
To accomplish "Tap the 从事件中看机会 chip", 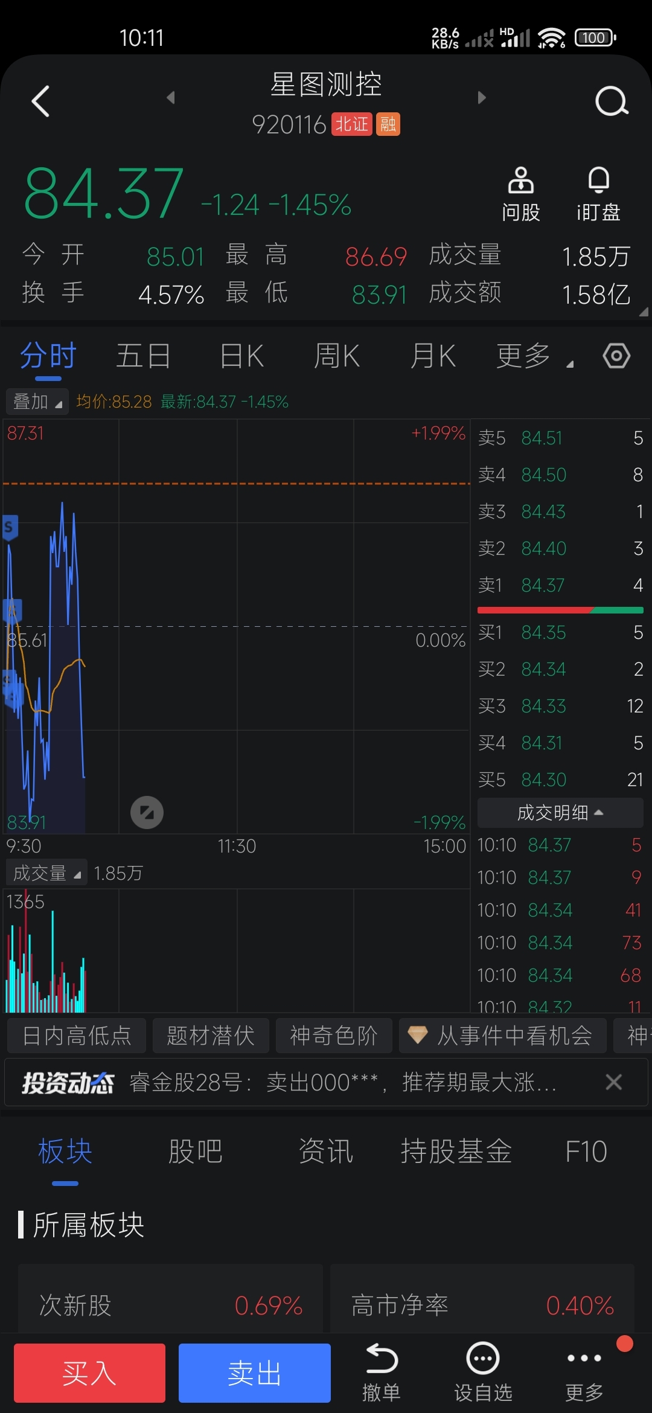I will pos(503,1036).
